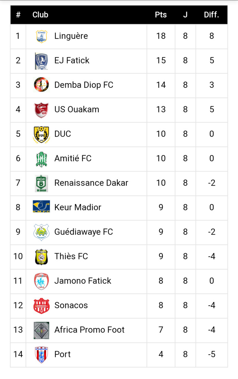Open the Renaissance Dakar team name
Image resolution: width=238 pixels, height=379 pixels.
point(91,183)
